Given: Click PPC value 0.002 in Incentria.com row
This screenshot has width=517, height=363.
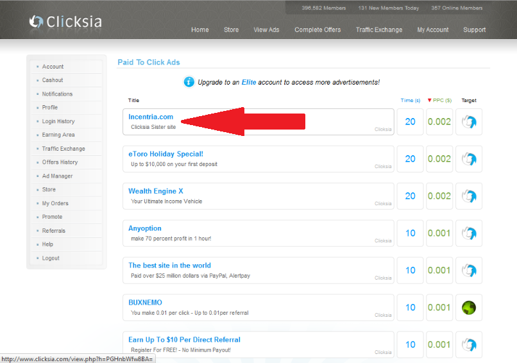Looking at the screenshot, I should click(x=439, y=122).
